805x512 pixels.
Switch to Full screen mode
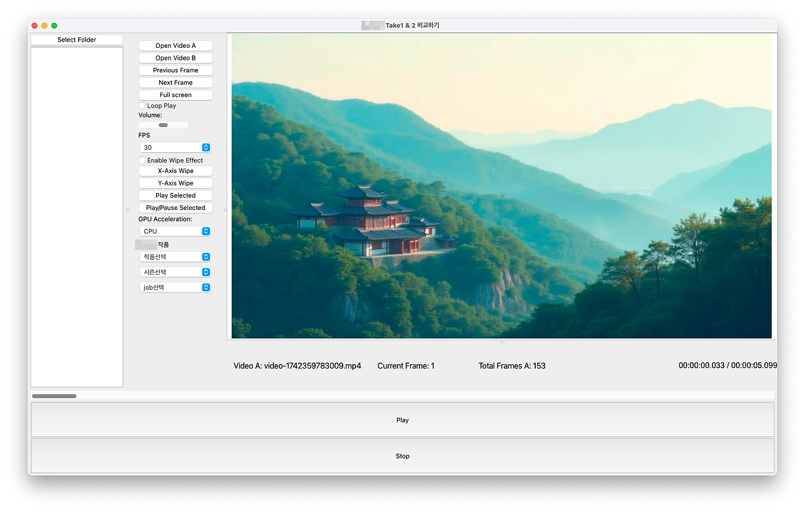(x=175, y=95)
